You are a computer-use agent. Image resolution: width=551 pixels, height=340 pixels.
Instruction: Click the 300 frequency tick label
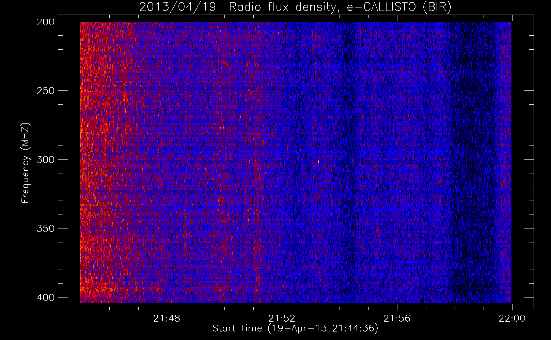(45, 160)
